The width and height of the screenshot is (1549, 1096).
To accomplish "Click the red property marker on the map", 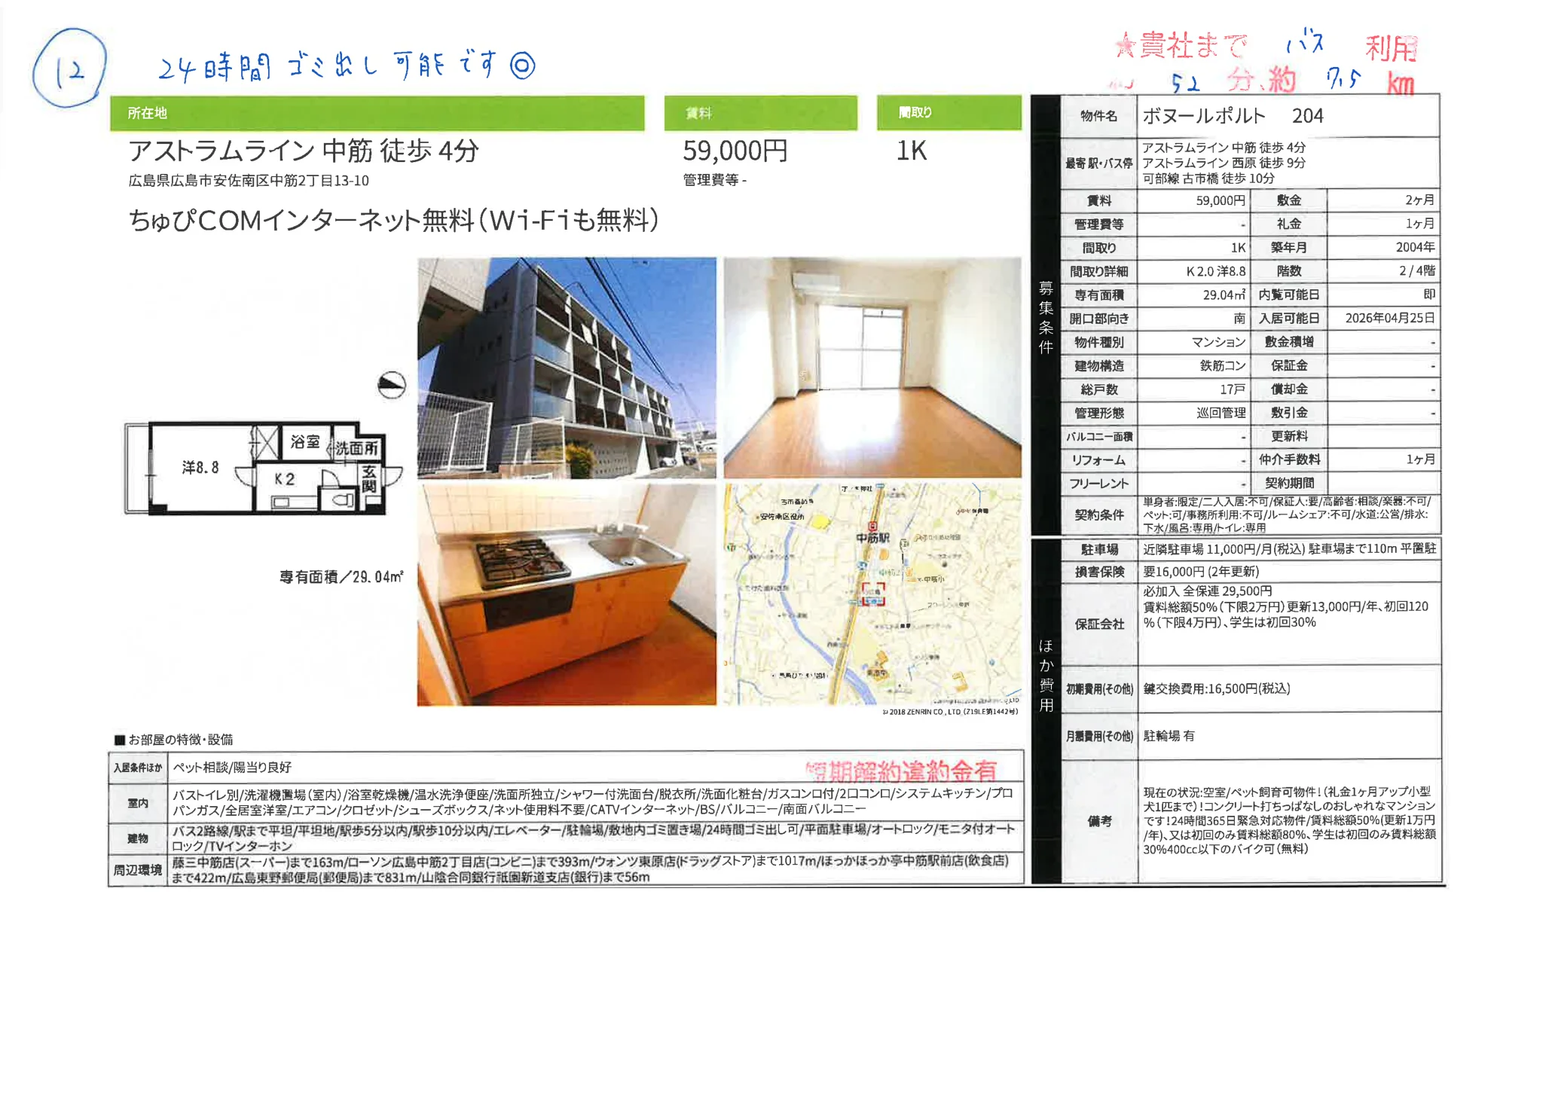I will [872, 594].
